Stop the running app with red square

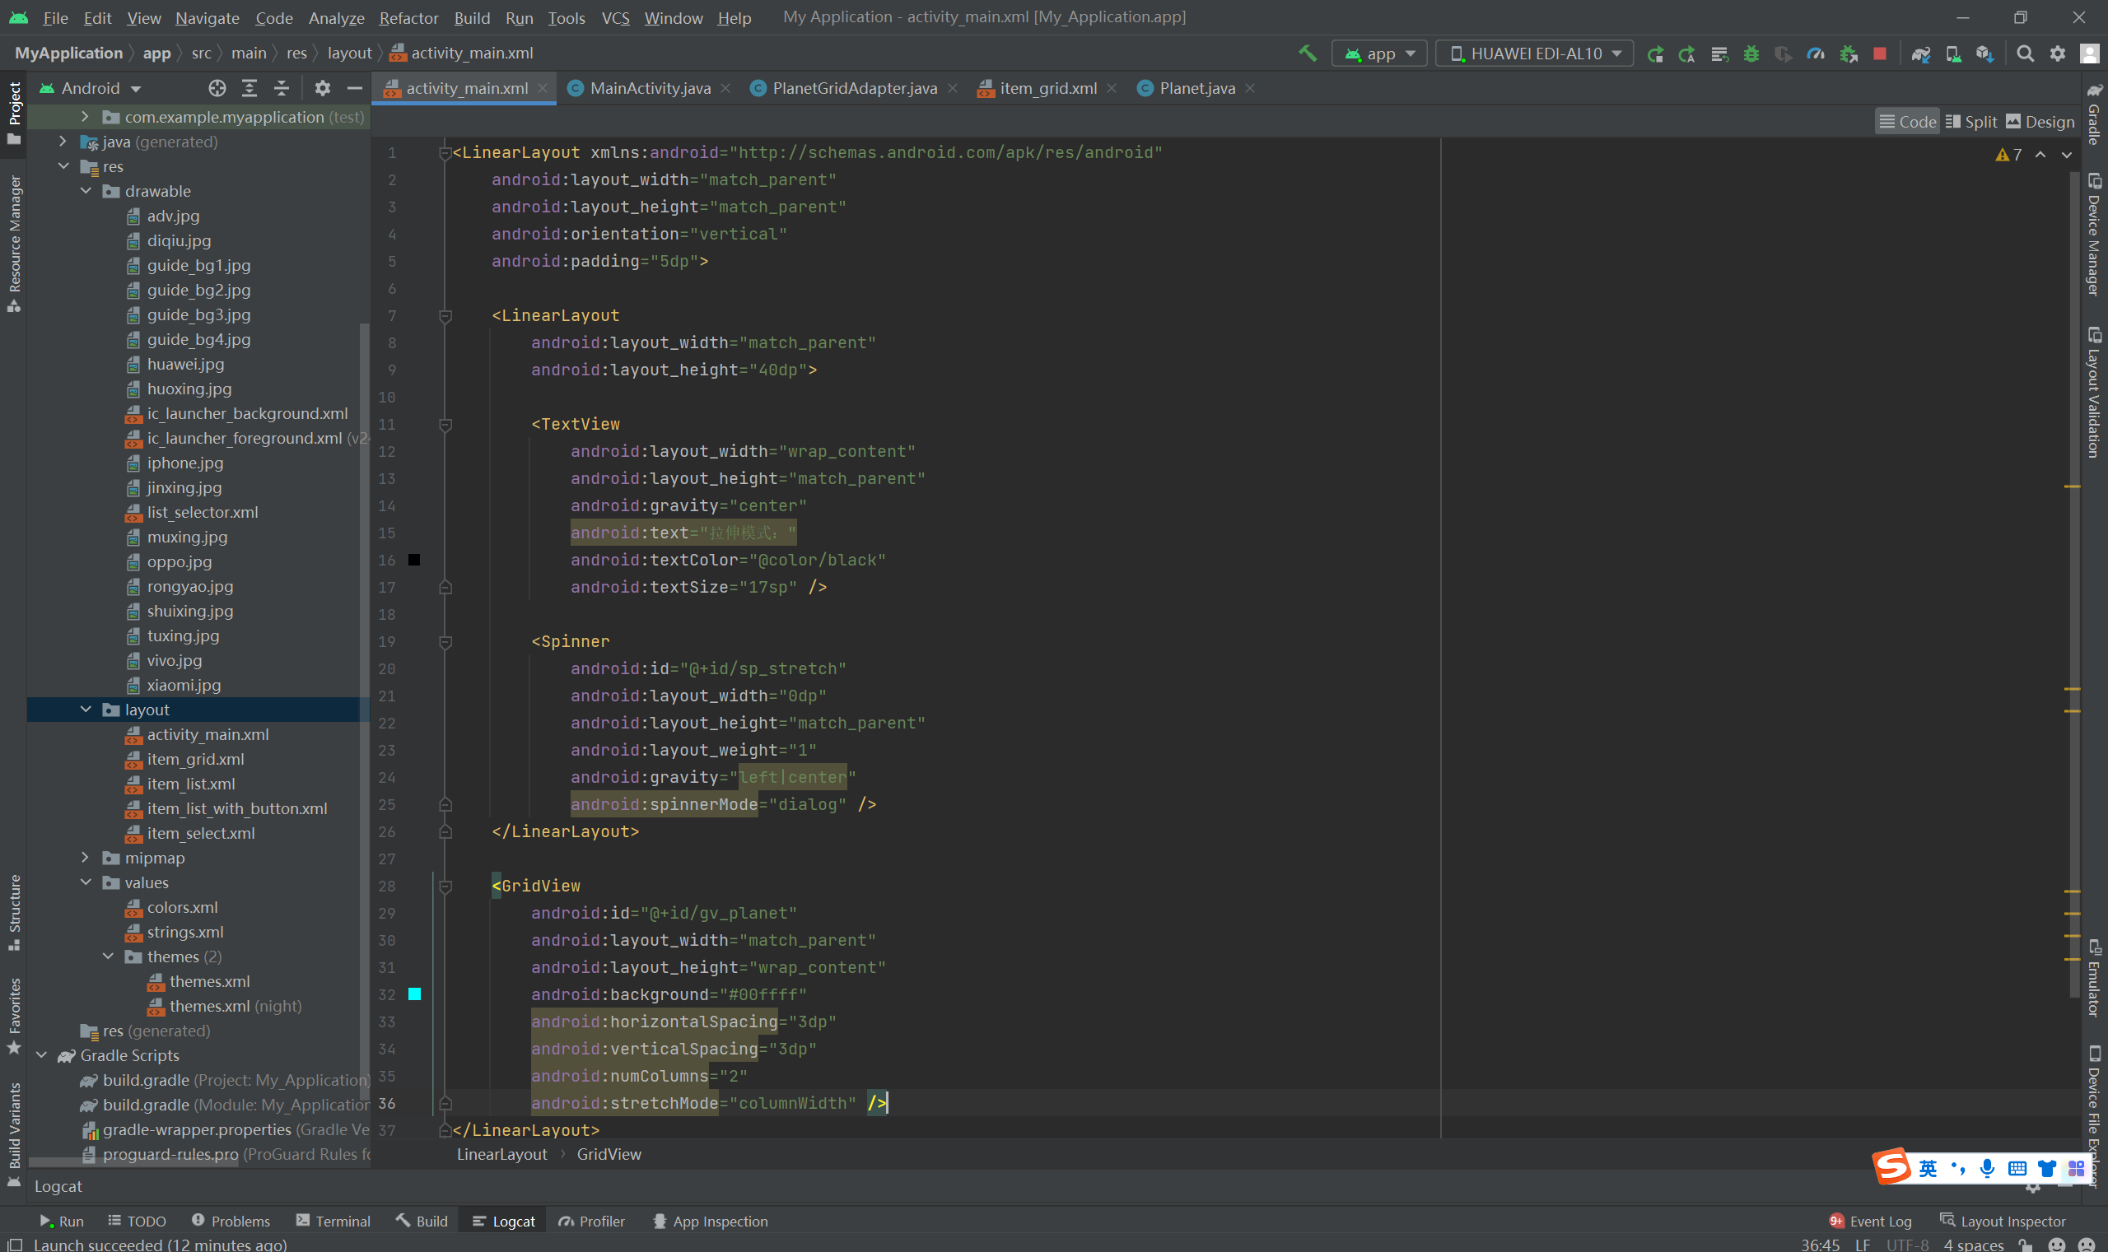[x=1879, y=54]
